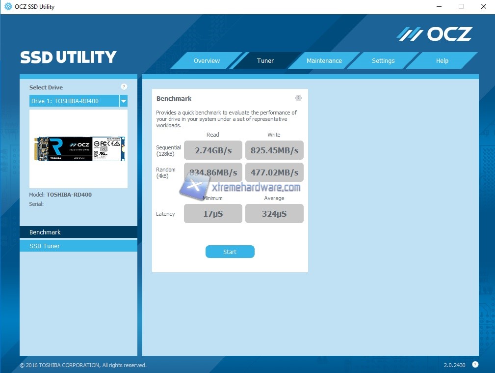This screenshot has width=495, height=373.
Task: Open the Benchmark panel help icon
Action: 298,98
